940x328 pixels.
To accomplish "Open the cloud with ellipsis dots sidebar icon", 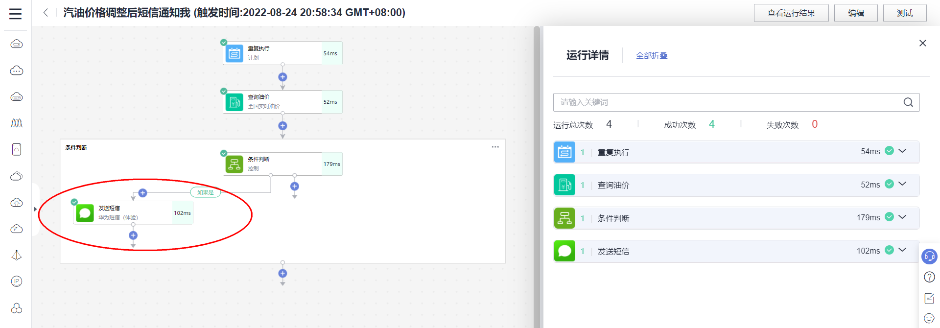I will (x=17, y=70).
